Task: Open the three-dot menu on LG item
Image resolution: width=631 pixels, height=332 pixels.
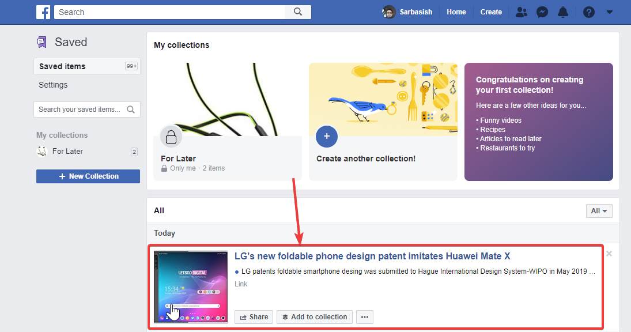Action: pos(365,317)
